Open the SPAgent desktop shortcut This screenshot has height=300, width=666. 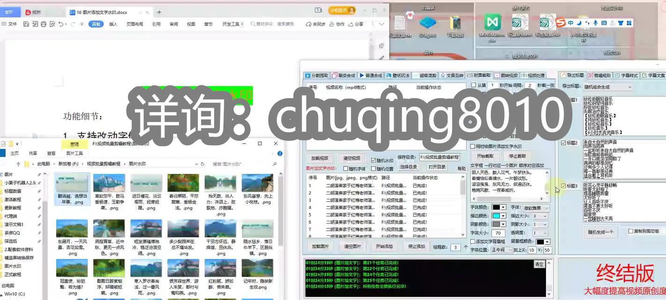[427, 26]
